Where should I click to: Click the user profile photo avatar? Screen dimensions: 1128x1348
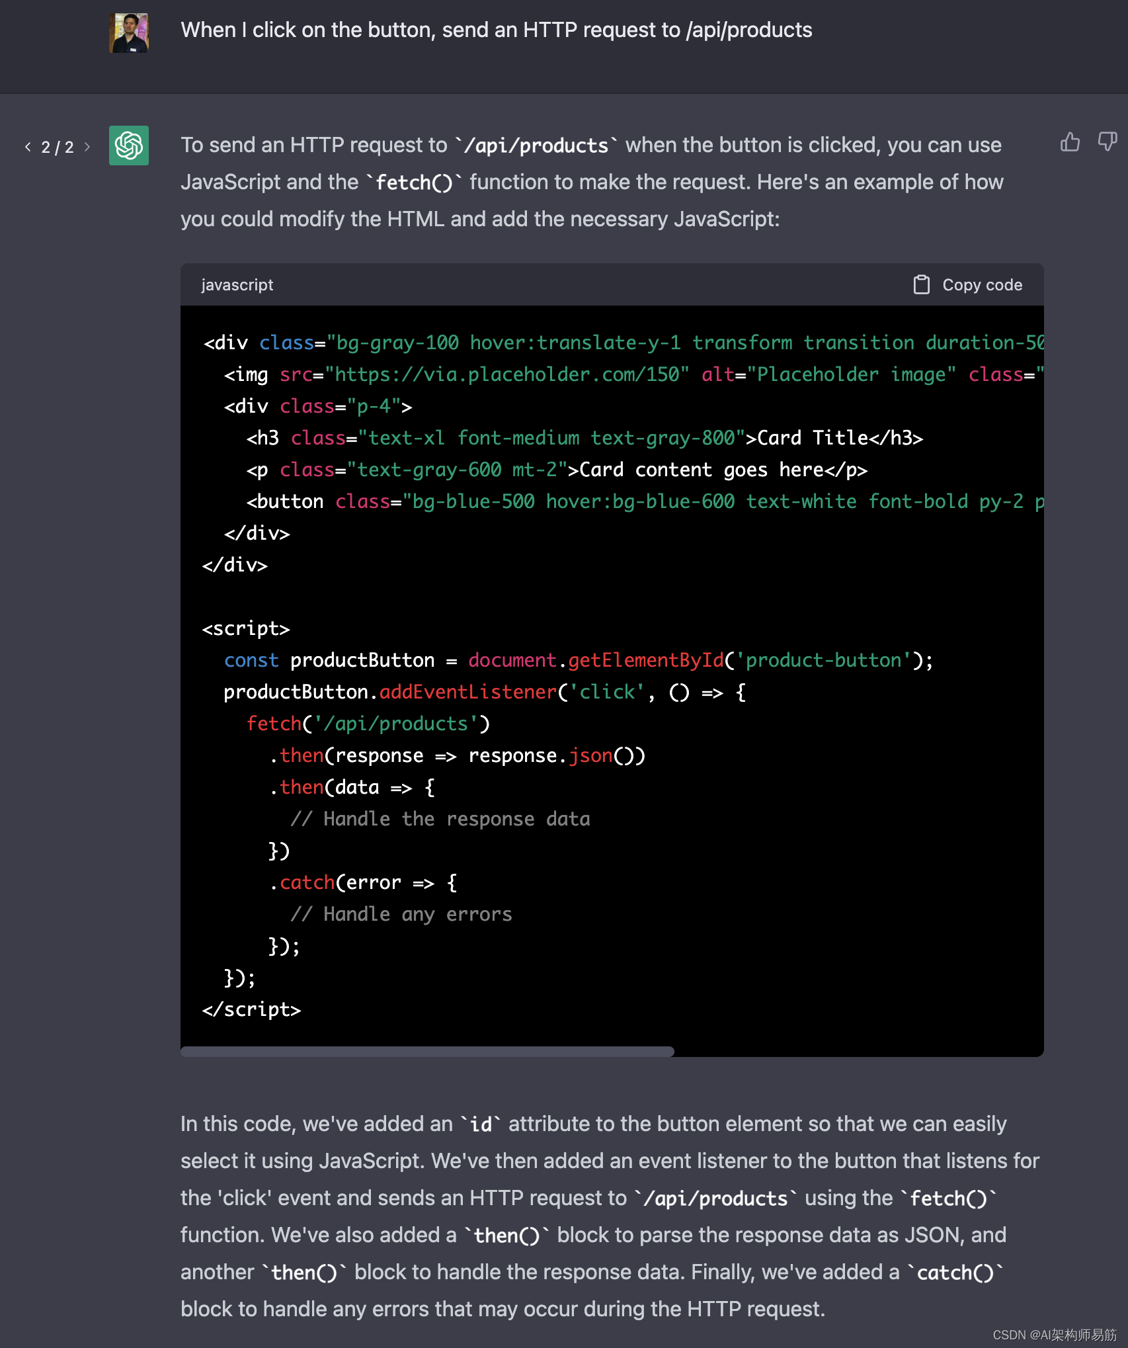click(129, 33)
